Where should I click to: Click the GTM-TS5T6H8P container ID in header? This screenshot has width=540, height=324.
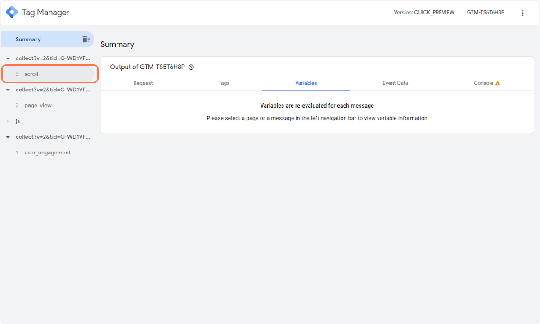pyautogui.click(x=486, y=13)
